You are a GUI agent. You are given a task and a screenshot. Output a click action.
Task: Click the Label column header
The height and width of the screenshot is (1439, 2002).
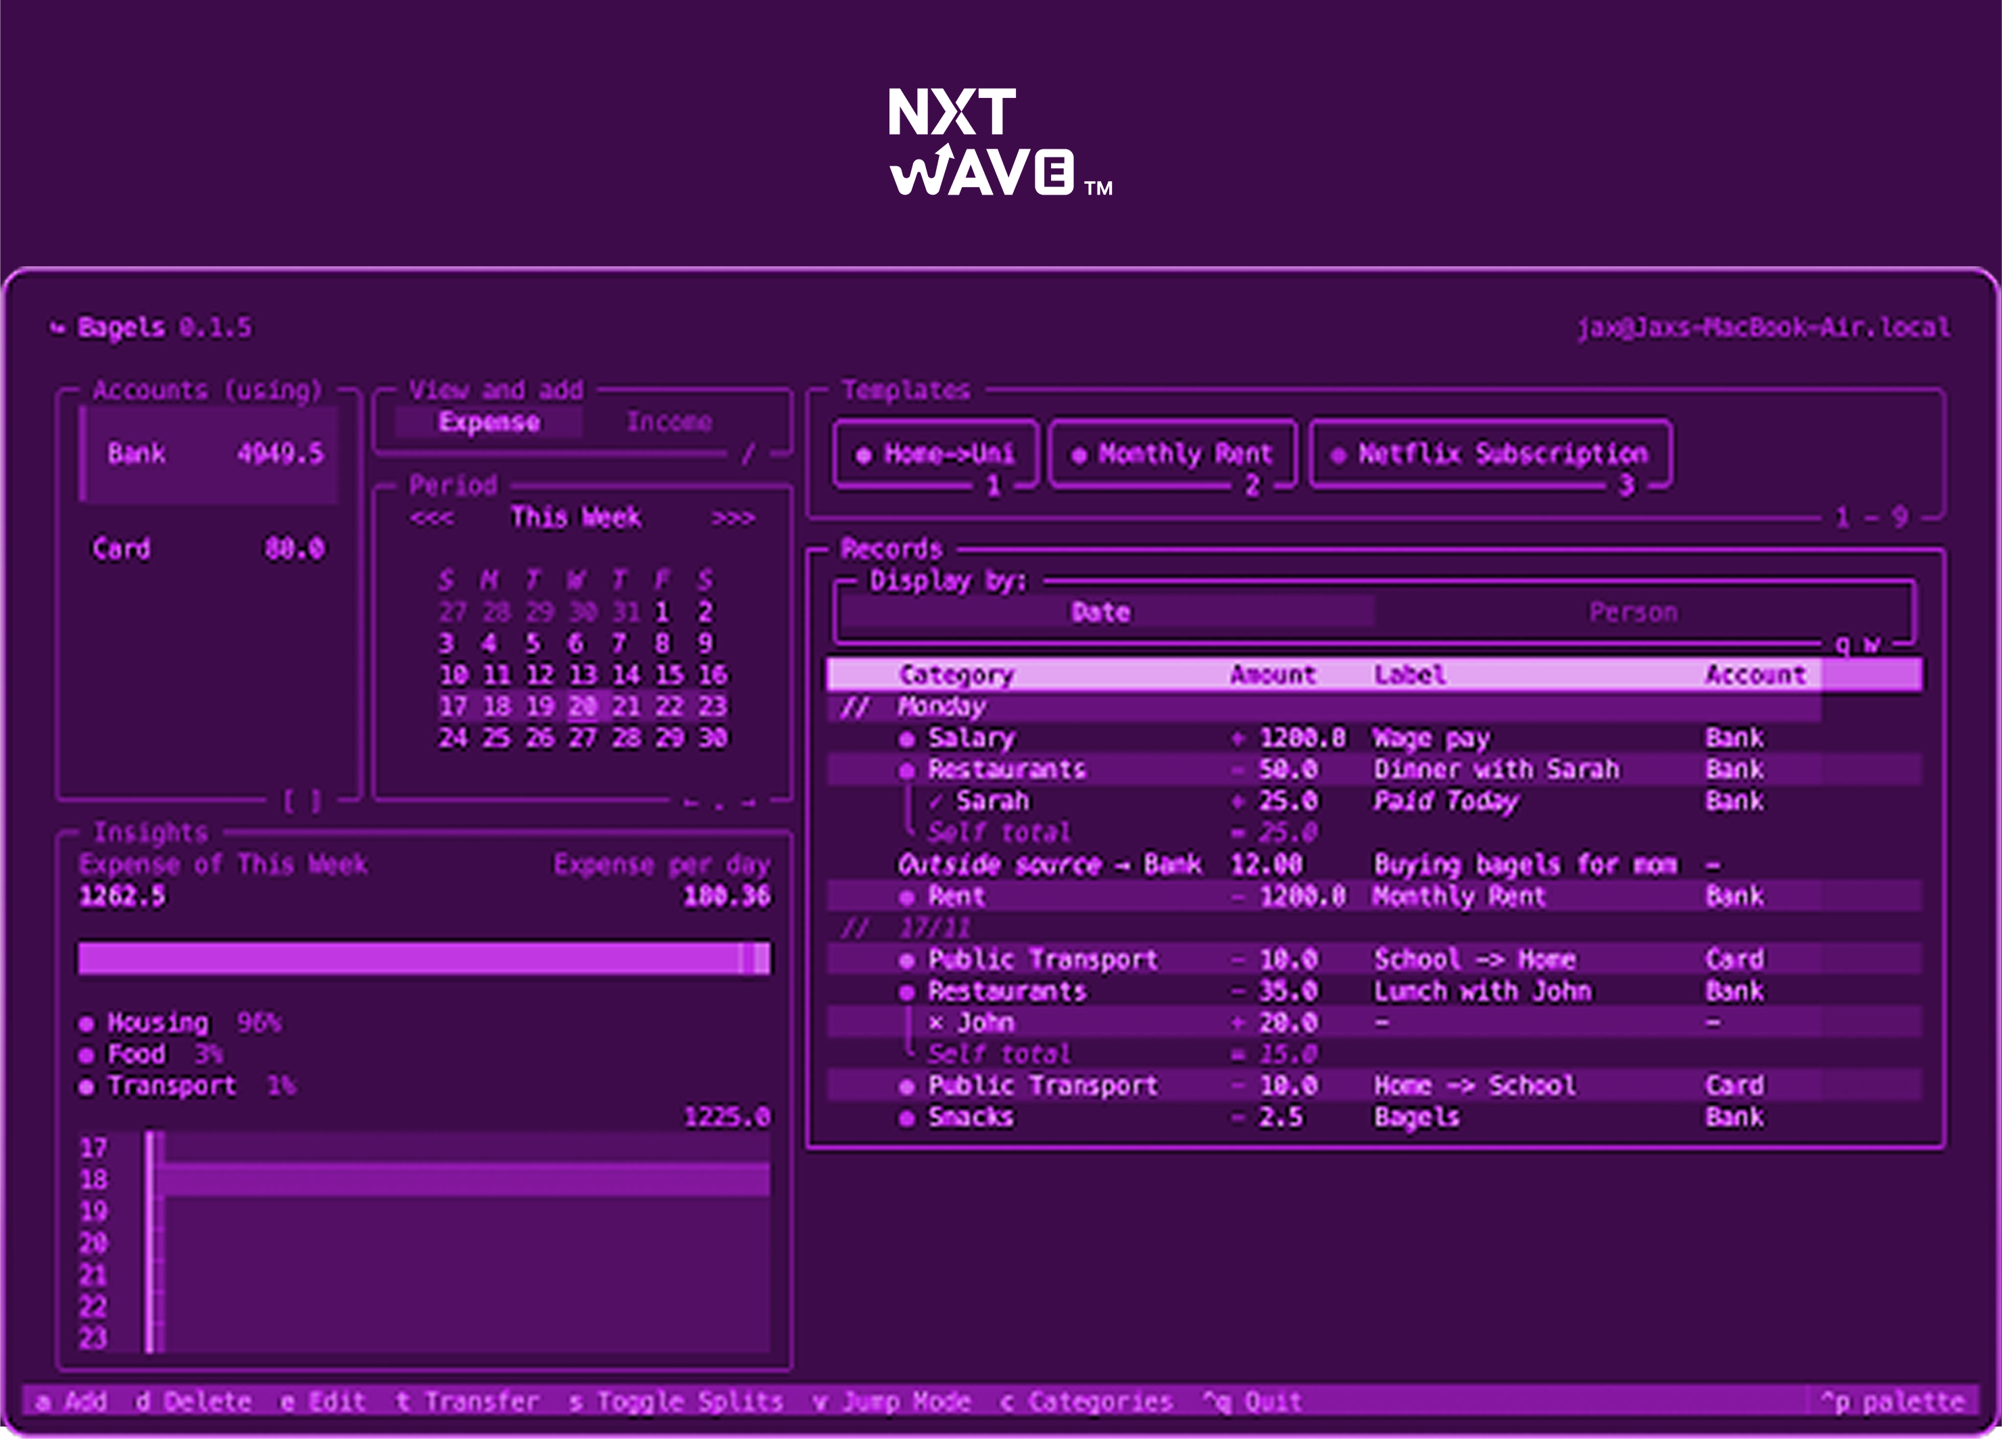pos(1411,675)
